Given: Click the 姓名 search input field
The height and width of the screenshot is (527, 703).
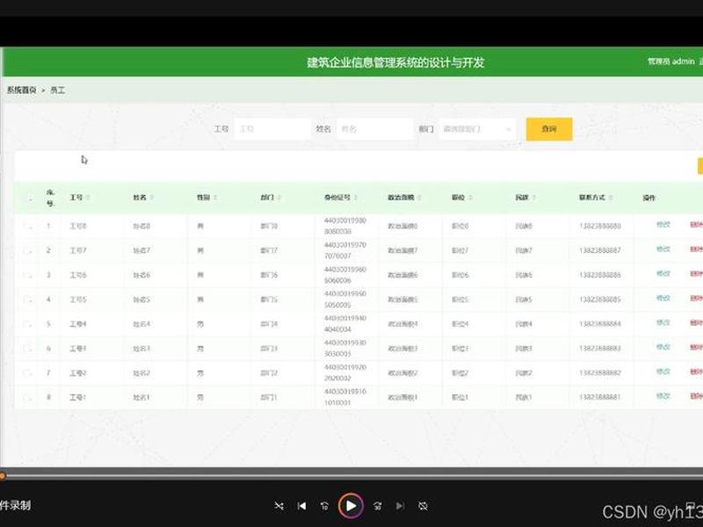Looking at the screenshot, I should coord(375,129).
